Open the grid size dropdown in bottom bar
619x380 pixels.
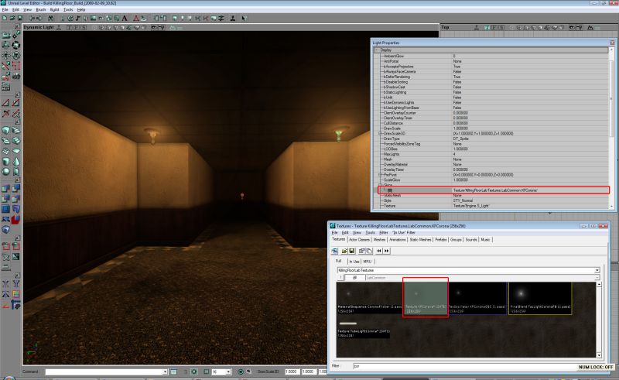click(228, 371)
